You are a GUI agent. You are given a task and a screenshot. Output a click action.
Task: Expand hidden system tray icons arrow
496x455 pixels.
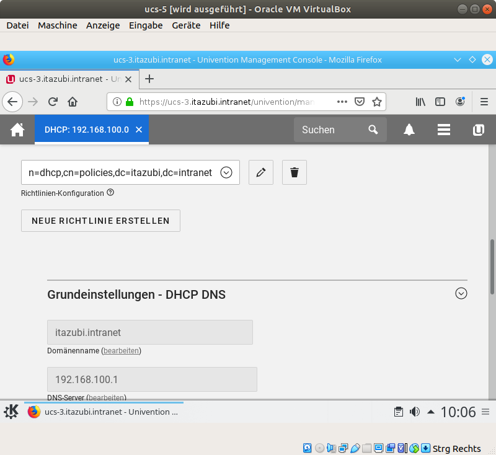point(430,412)
